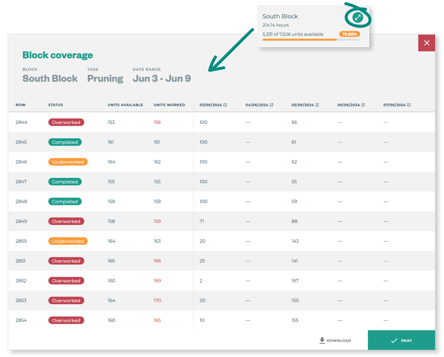Select row 2850 in the coverage table
The height and width of the screenshot is (357, 444).
21,241
